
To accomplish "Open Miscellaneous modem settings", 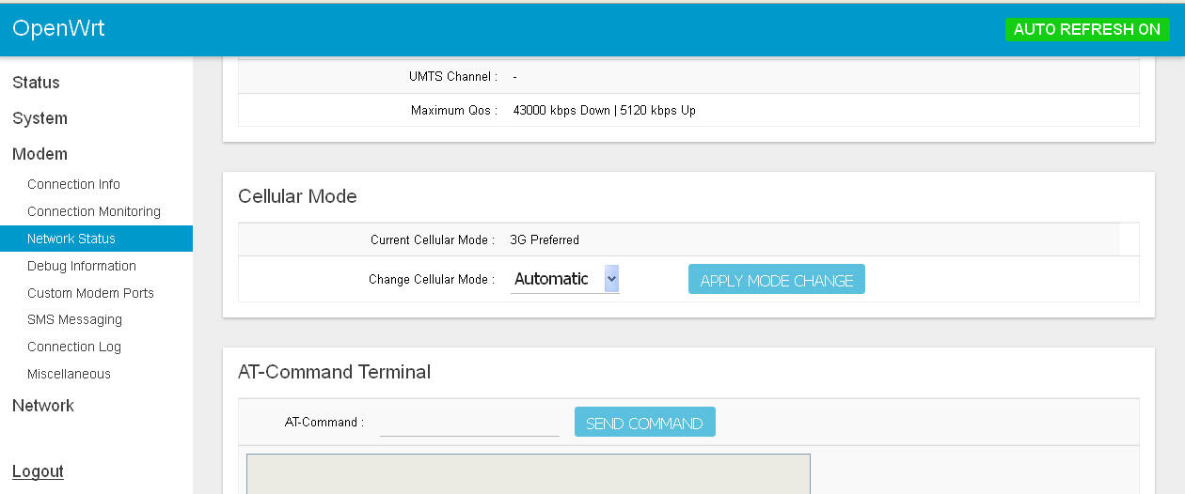I will 69,374.
